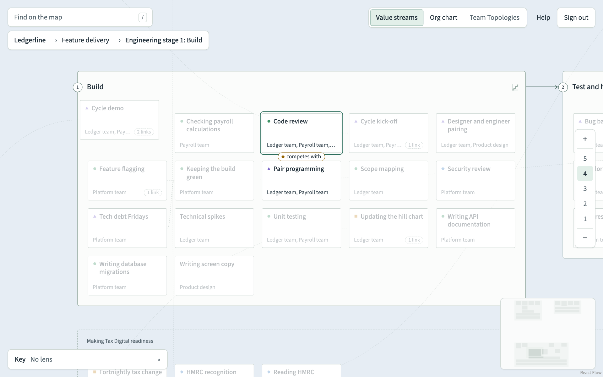603x377 pixels.
Task: Click the zoom out minus button
Action: [585, 238]
